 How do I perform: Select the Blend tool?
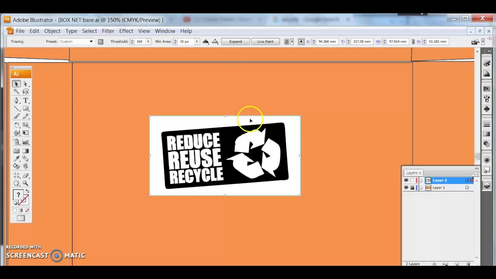click(26, 158)
